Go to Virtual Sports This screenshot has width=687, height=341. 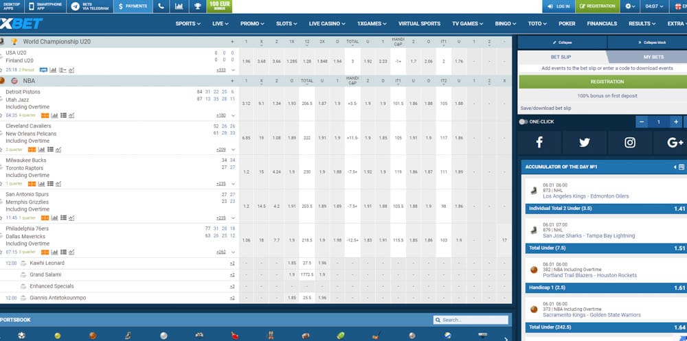click(x=419, y=23)
